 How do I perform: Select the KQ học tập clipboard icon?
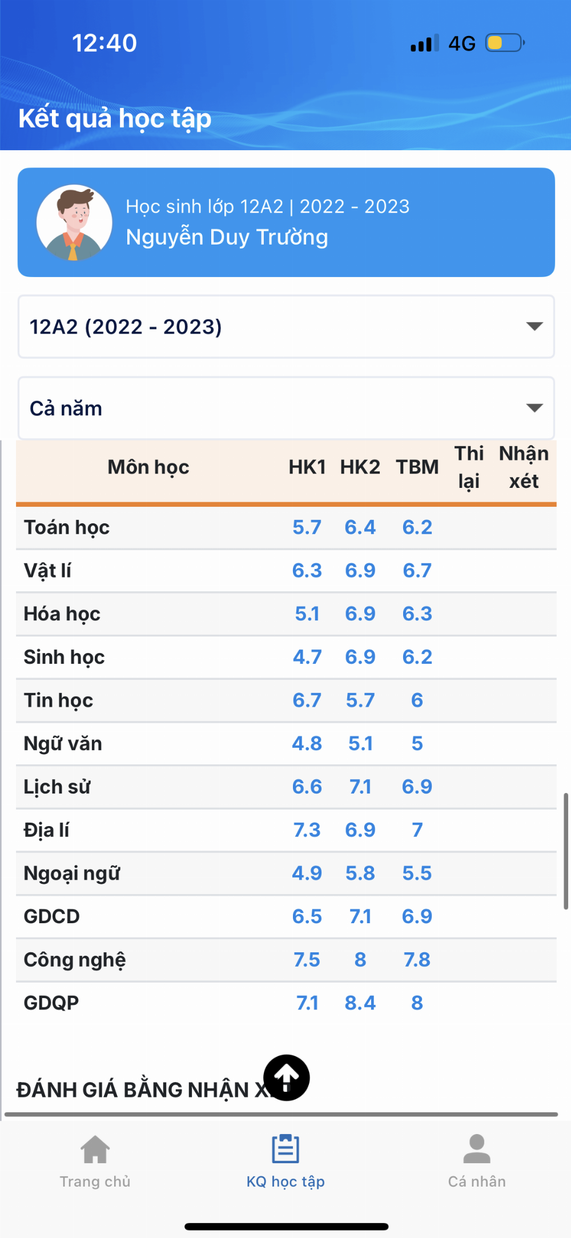pyautogui.click(x=285, y=1149)
